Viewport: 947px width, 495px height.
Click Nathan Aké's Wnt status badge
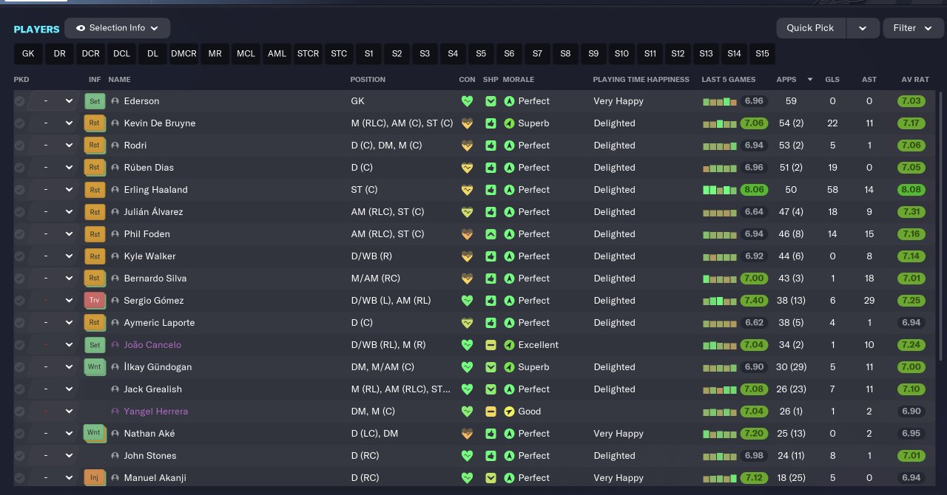95,434
